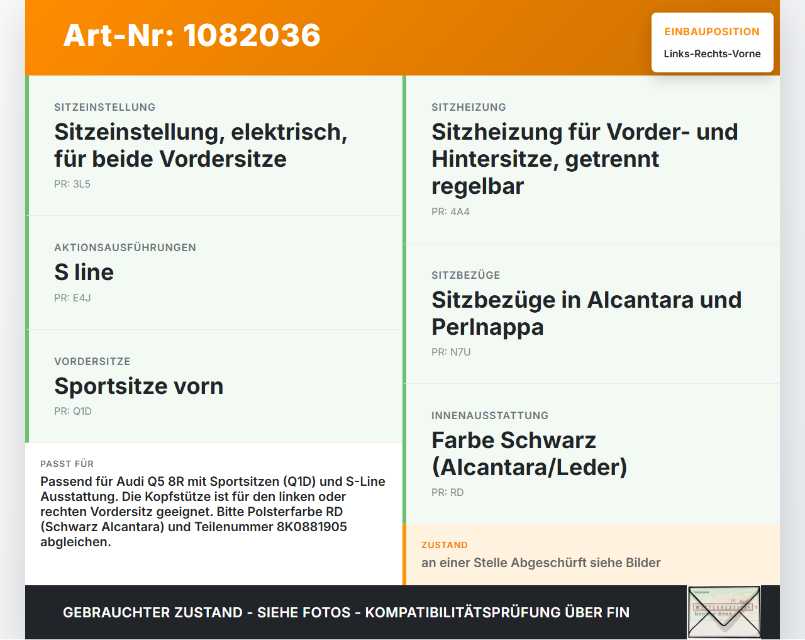Viewport: 805px width, 640px height.
Task: Select 'Sitzeinstellung, elektrisch, für beide Vordersitze' text
Action: pyautogui.click(x=201, y=145)
